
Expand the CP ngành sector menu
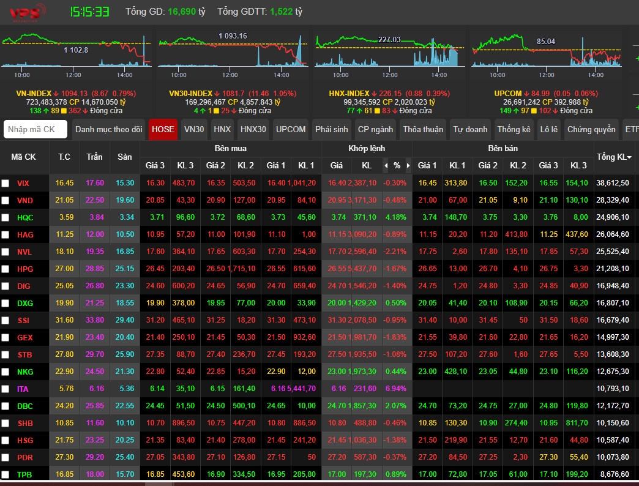click(x=375, y=129)
